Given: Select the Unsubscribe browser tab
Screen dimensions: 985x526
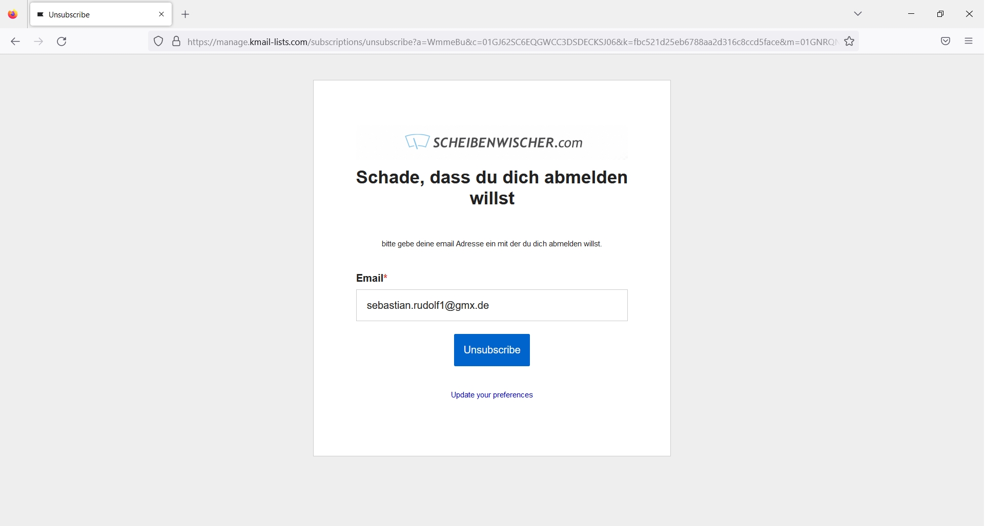Looking at the screenshot, I should tap(87, 14).
